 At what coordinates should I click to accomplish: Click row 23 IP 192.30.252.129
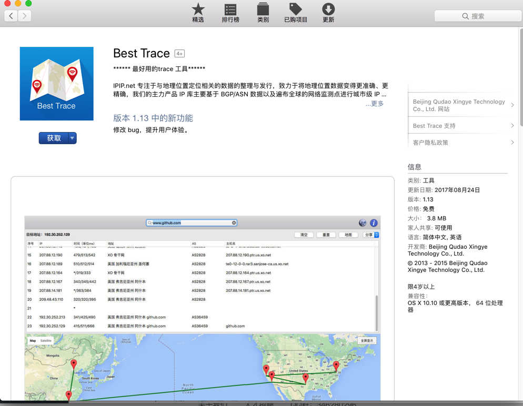click(x=52, y=326)
